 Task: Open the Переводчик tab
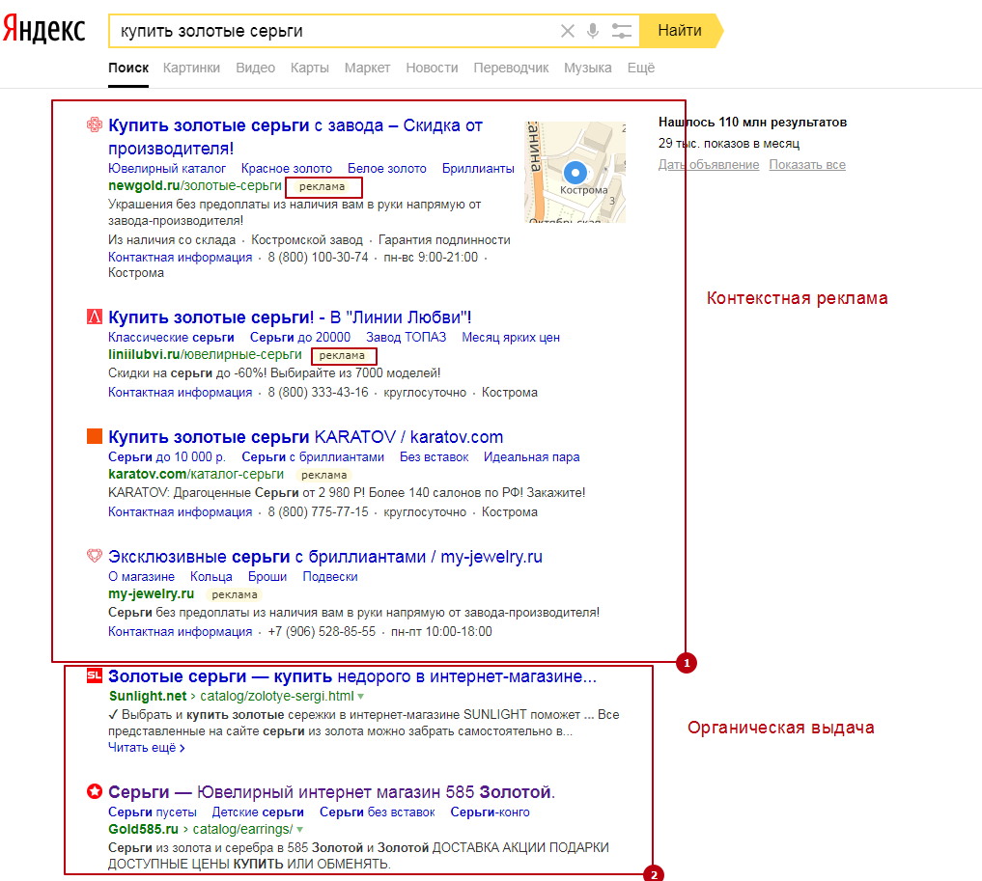[x=511, y=68]
